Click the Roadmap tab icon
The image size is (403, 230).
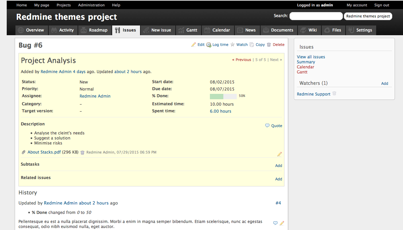click(x=84, y=30)
